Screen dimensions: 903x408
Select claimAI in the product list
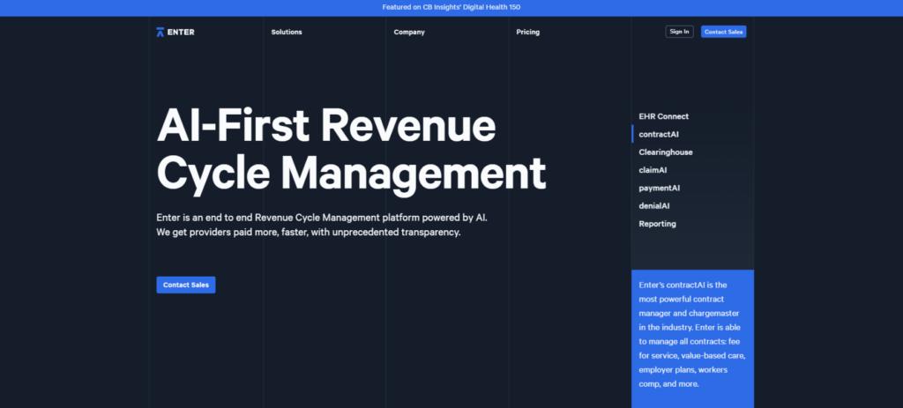(653, 170)
